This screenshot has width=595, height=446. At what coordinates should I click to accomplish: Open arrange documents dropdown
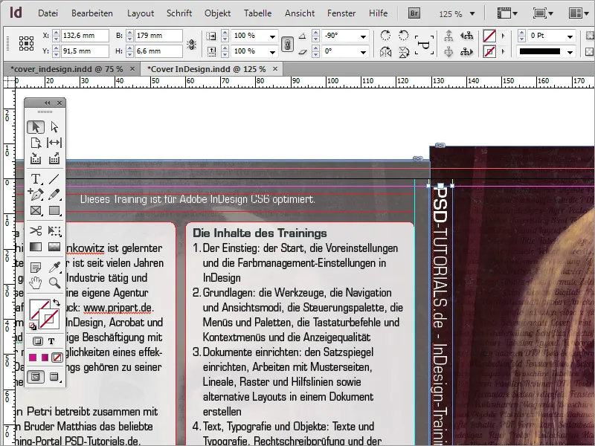(580, 13)
